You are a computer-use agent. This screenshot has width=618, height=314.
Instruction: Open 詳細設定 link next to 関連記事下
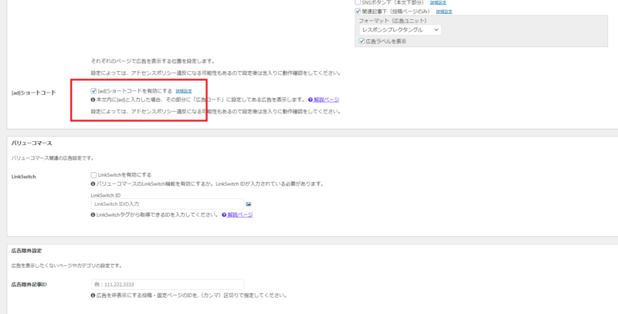(x=443, y=12)
